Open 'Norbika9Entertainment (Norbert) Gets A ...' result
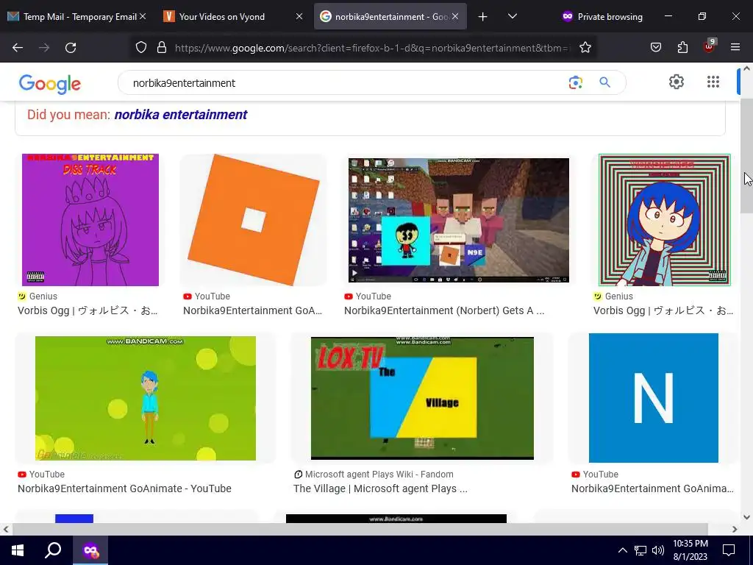 444,310
